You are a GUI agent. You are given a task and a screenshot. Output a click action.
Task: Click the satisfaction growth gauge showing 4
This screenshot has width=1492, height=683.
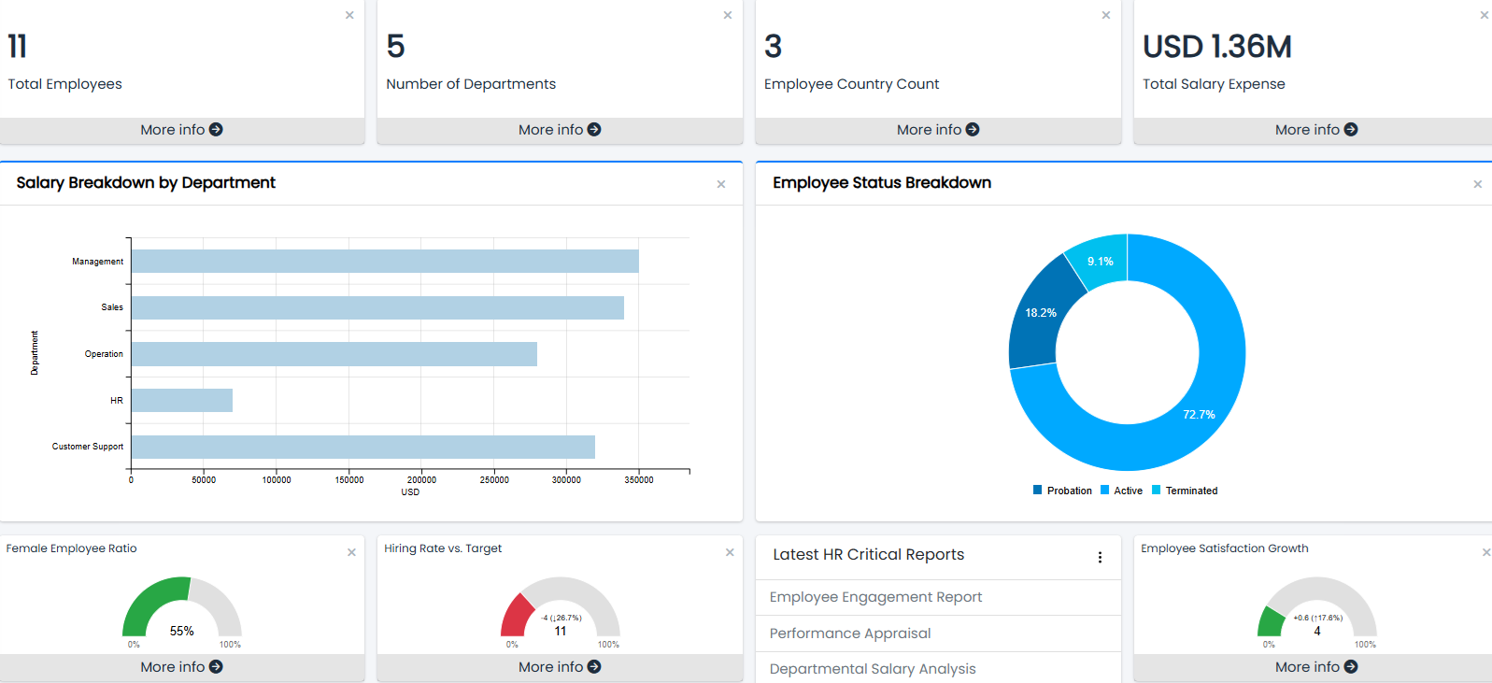pyautogui.click(x=1316, y=608)
